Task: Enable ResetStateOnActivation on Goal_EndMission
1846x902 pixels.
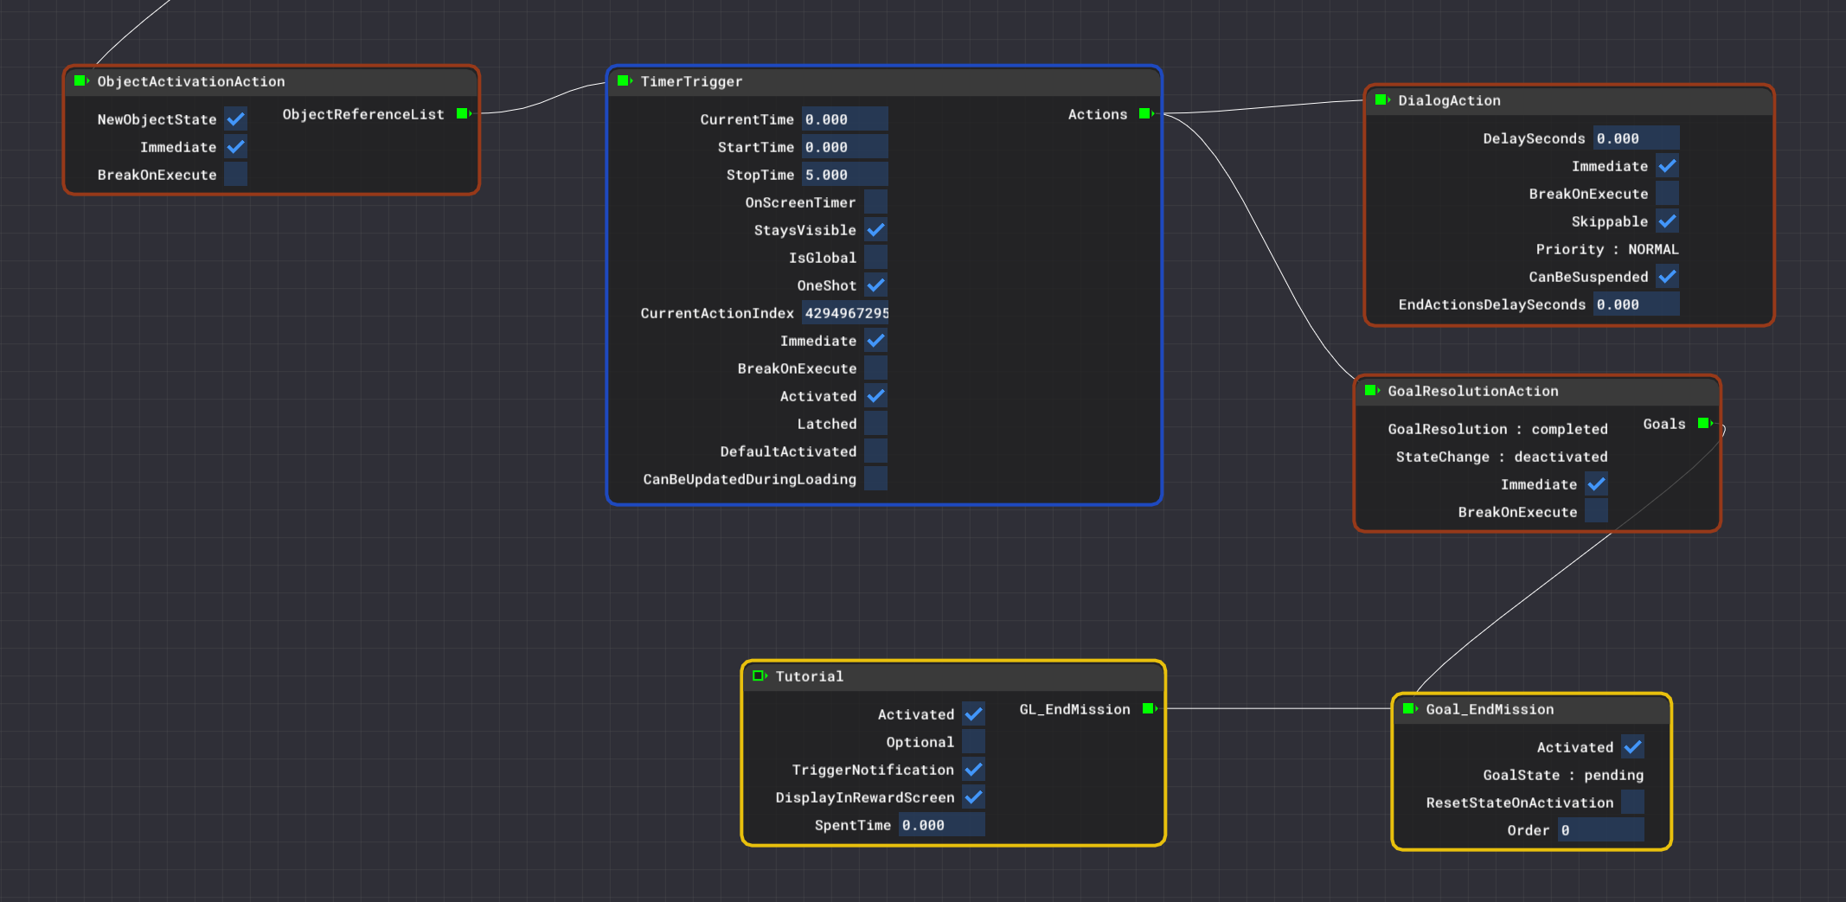Action: [1632, 803]
